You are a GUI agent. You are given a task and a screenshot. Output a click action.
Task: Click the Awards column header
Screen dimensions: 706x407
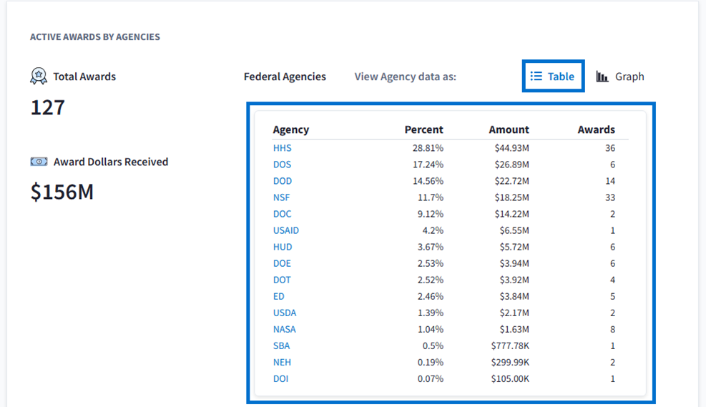[596, 129]
